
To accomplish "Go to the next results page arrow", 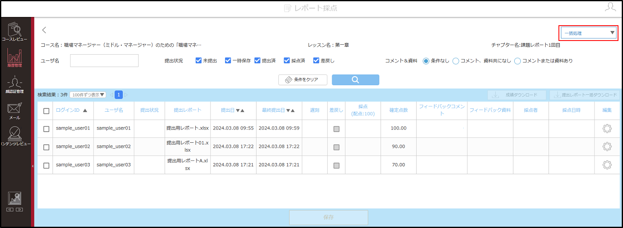I will coord(126,95).
